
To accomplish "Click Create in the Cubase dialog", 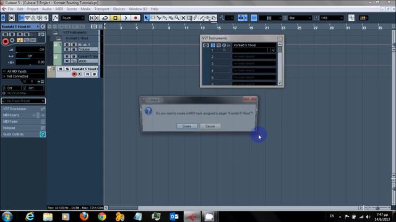I will tap(187, 126).
